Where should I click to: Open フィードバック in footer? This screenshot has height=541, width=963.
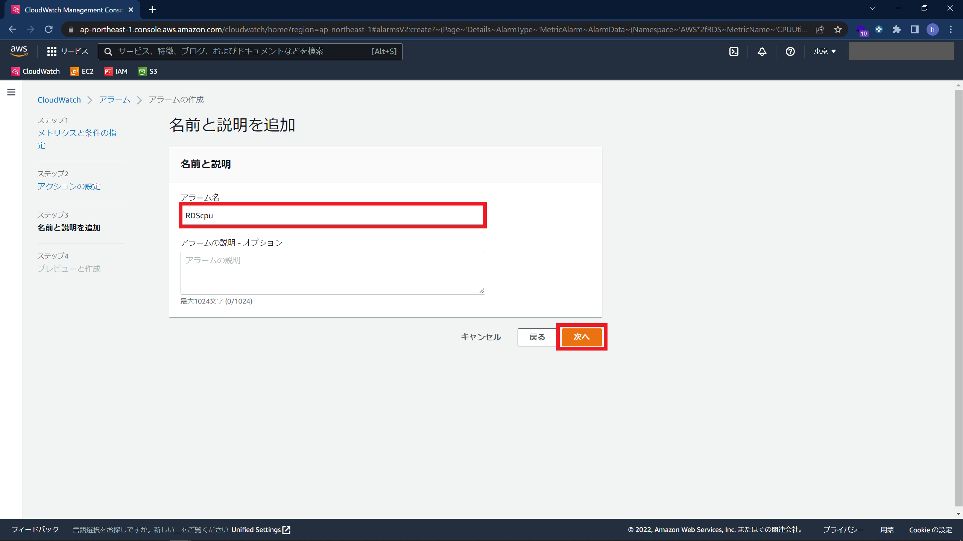(35, 529)
